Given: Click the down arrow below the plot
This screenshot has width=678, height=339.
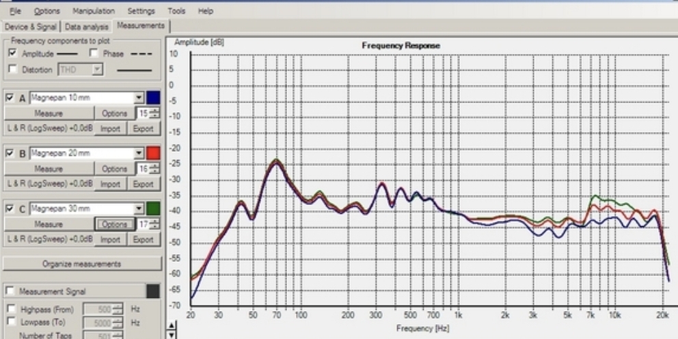Looking at the screenshot, I should (x=172, y=335).
